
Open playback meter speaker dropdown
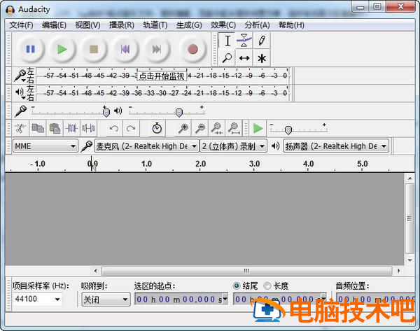[x=20, y=93]
